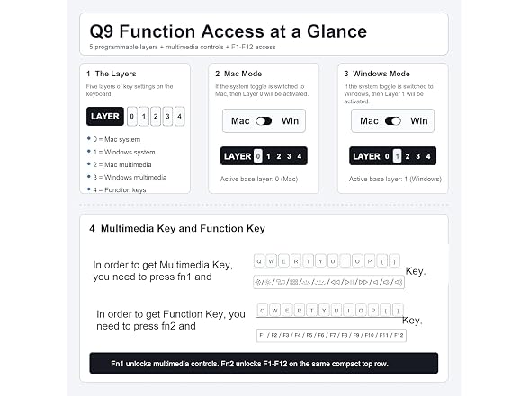Screen dimensions: 529x396
Task: Click F1 in the function key strip
Action: [262, 335]
